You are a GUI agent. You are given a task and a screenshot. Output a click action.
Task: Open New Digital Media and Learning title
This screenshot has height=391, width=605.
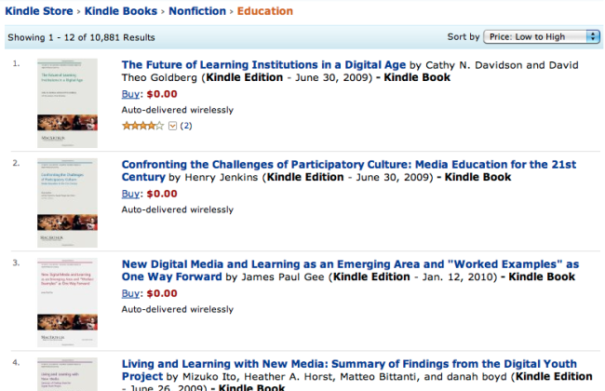[350, 264]
